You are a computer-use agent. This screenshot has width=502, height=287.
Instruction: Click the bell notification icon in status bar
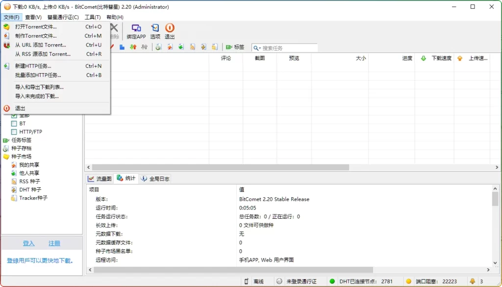472,281
